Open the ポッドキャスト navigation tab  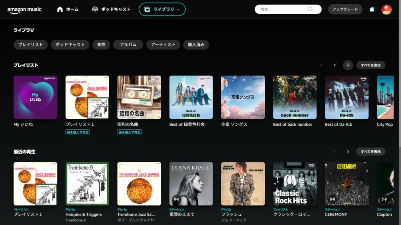pos(111,9)
